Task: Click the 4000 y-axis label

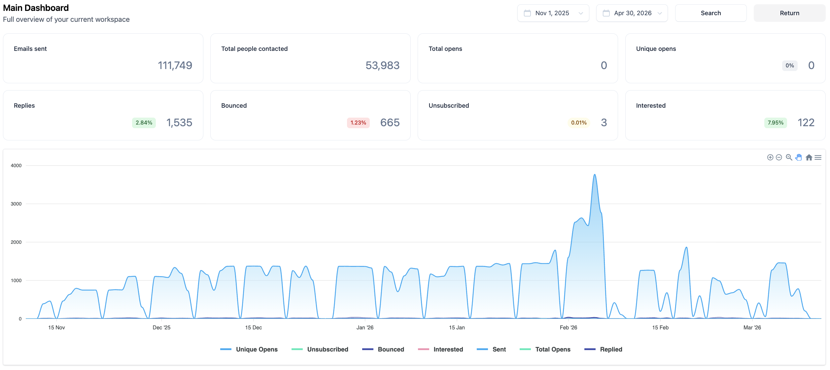Action: [16, 166]
